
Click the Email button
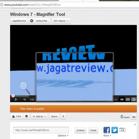(x=93, y=130)
